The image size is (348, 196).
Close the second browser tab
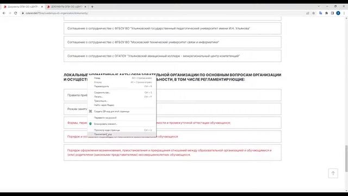[x=85, y=7]
